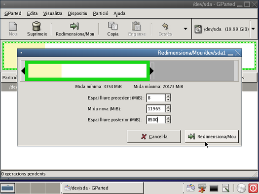259x194 pixels.
Task: Decrease Espai lliure posterior with the down arrow
Action: 168,122
